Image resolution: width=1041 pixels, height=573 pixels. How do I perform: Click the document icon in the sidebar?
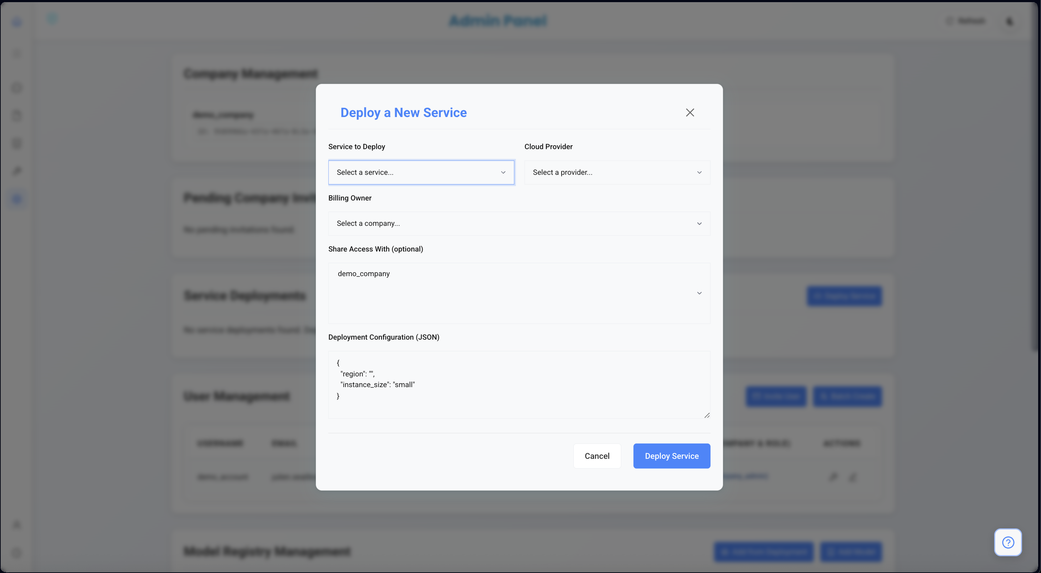pos(16,116)
